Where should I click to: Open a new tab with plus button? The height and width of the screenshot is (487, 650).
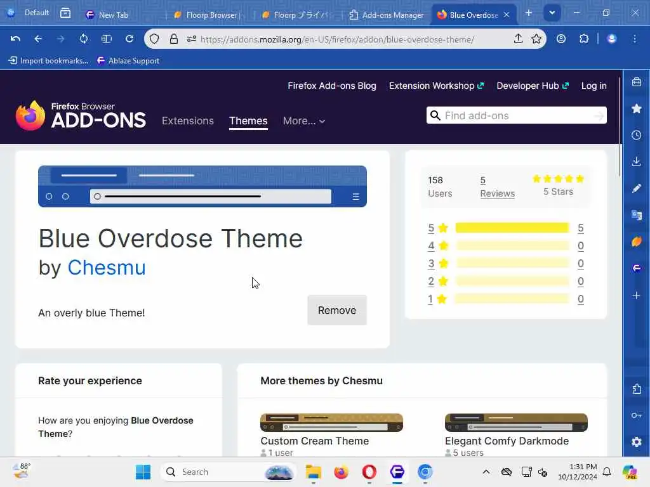[x=529, y=13]
